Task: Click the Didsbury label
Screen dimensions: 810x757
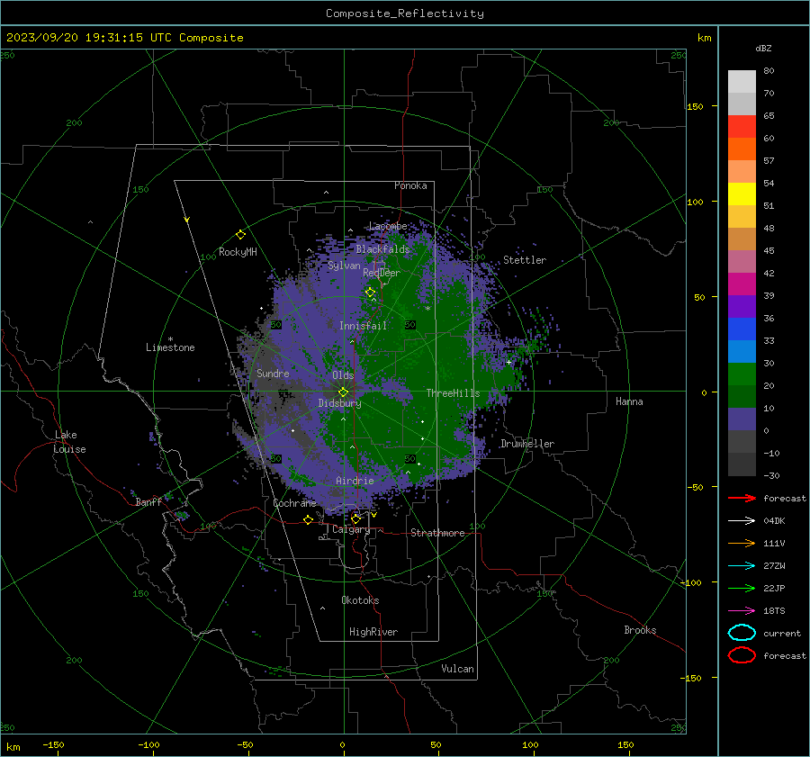Action: point(339,403)
